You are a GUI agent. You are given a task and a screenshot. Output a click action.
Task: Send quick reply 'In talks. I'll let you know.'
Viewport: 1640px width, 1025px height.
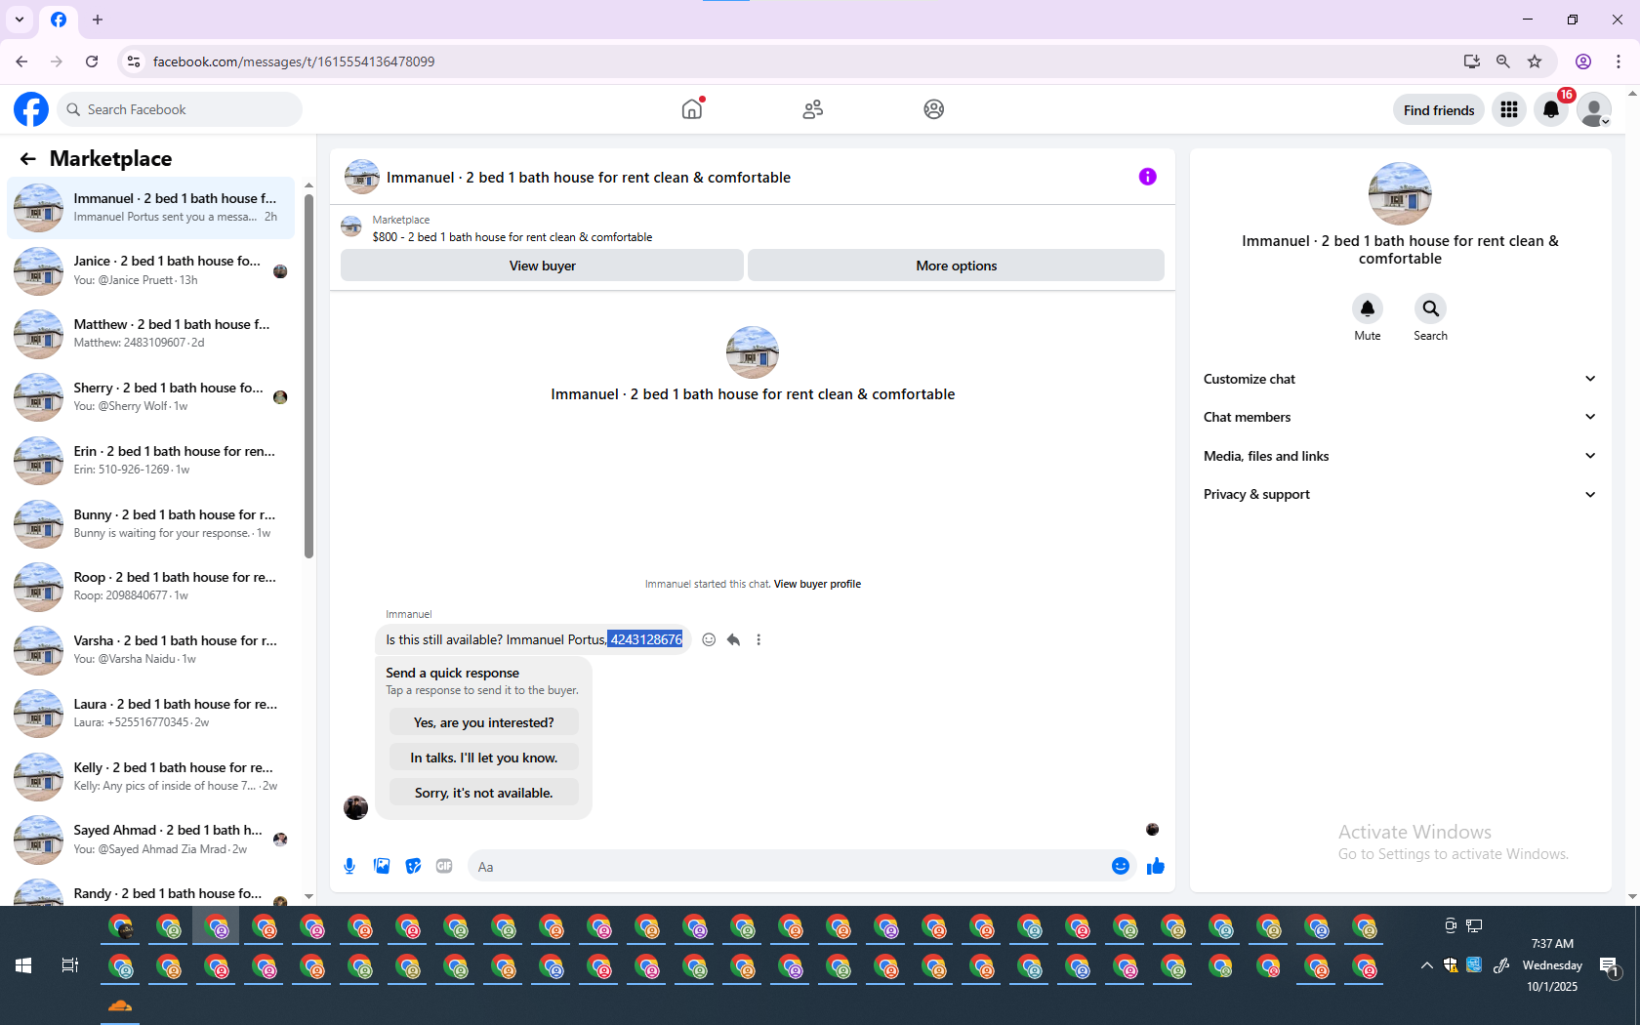pyautogui.click(x=483, y=758)
